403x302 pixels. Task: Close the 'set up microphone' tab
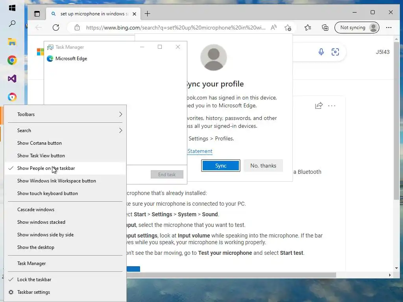[x=135, y=14]
